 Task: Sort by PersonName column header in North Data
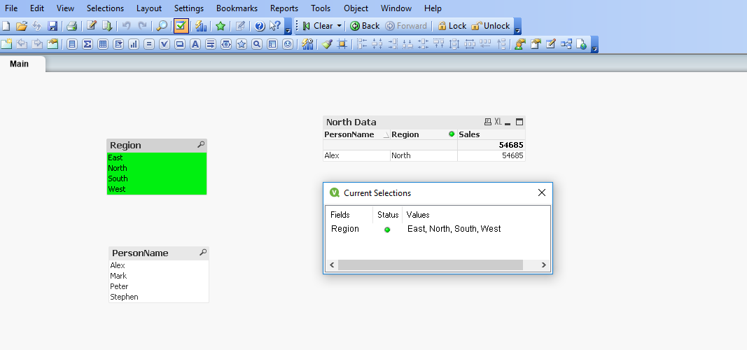[x=356, y=134]
